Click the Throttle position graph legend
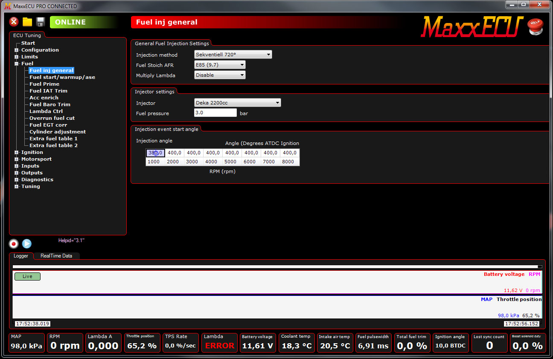The image size is (553, 359). click(x=519, y=299)
